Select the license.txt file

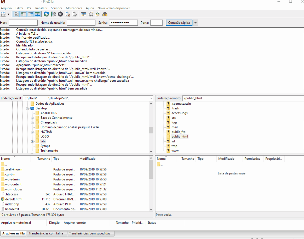click(12, 209)
